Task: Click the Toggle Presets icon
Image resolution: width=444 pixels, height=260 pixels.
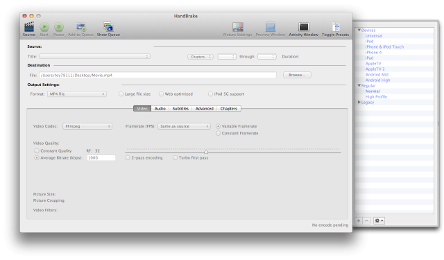Action: click(x=336, y=27)
